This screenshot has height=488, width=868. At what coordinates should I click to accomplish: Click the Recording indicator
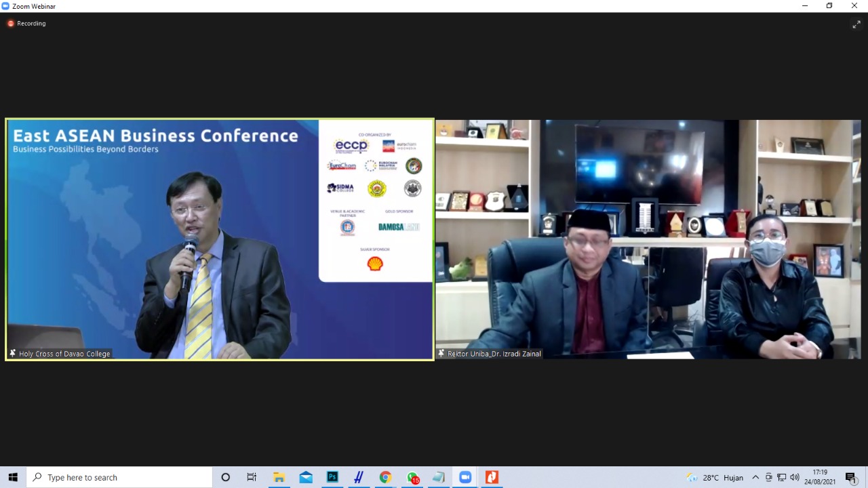click(x=27, y=24)
